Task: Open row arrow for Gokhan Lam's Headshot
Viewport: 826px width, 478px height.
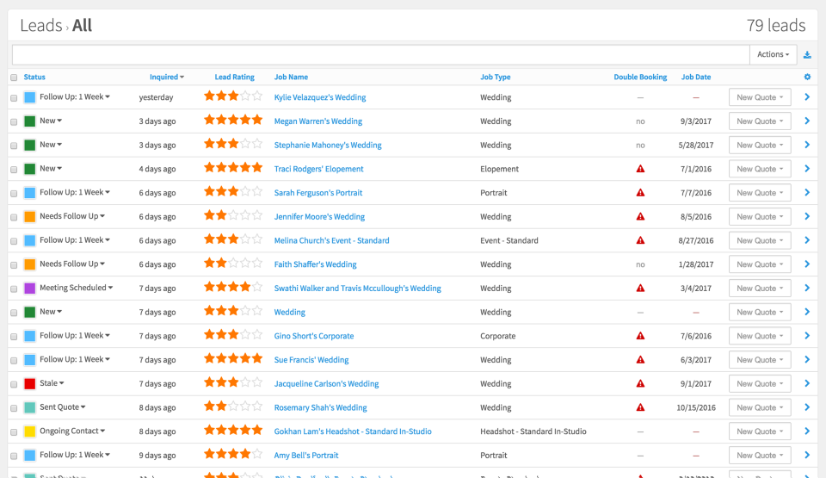Action: pyautogui.click(x=806, y=431)
